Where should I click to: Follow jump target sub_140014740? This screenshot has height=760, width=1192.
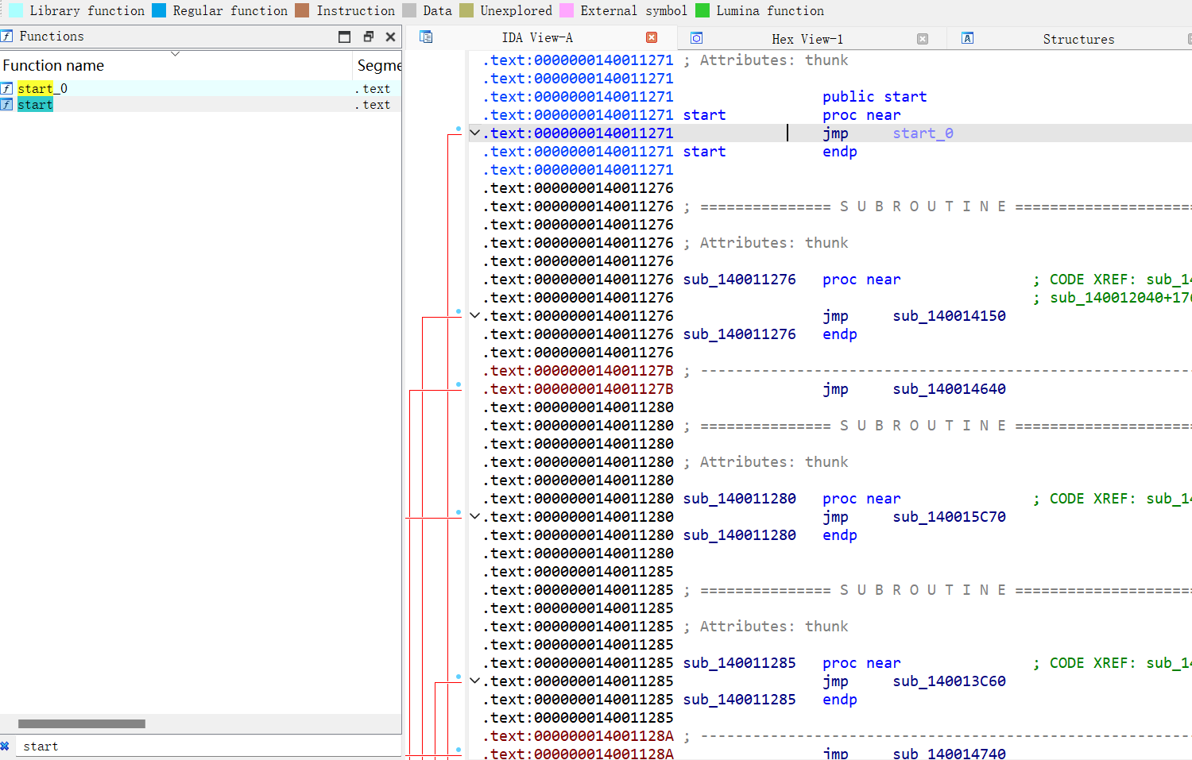click(x=949, y=753)
